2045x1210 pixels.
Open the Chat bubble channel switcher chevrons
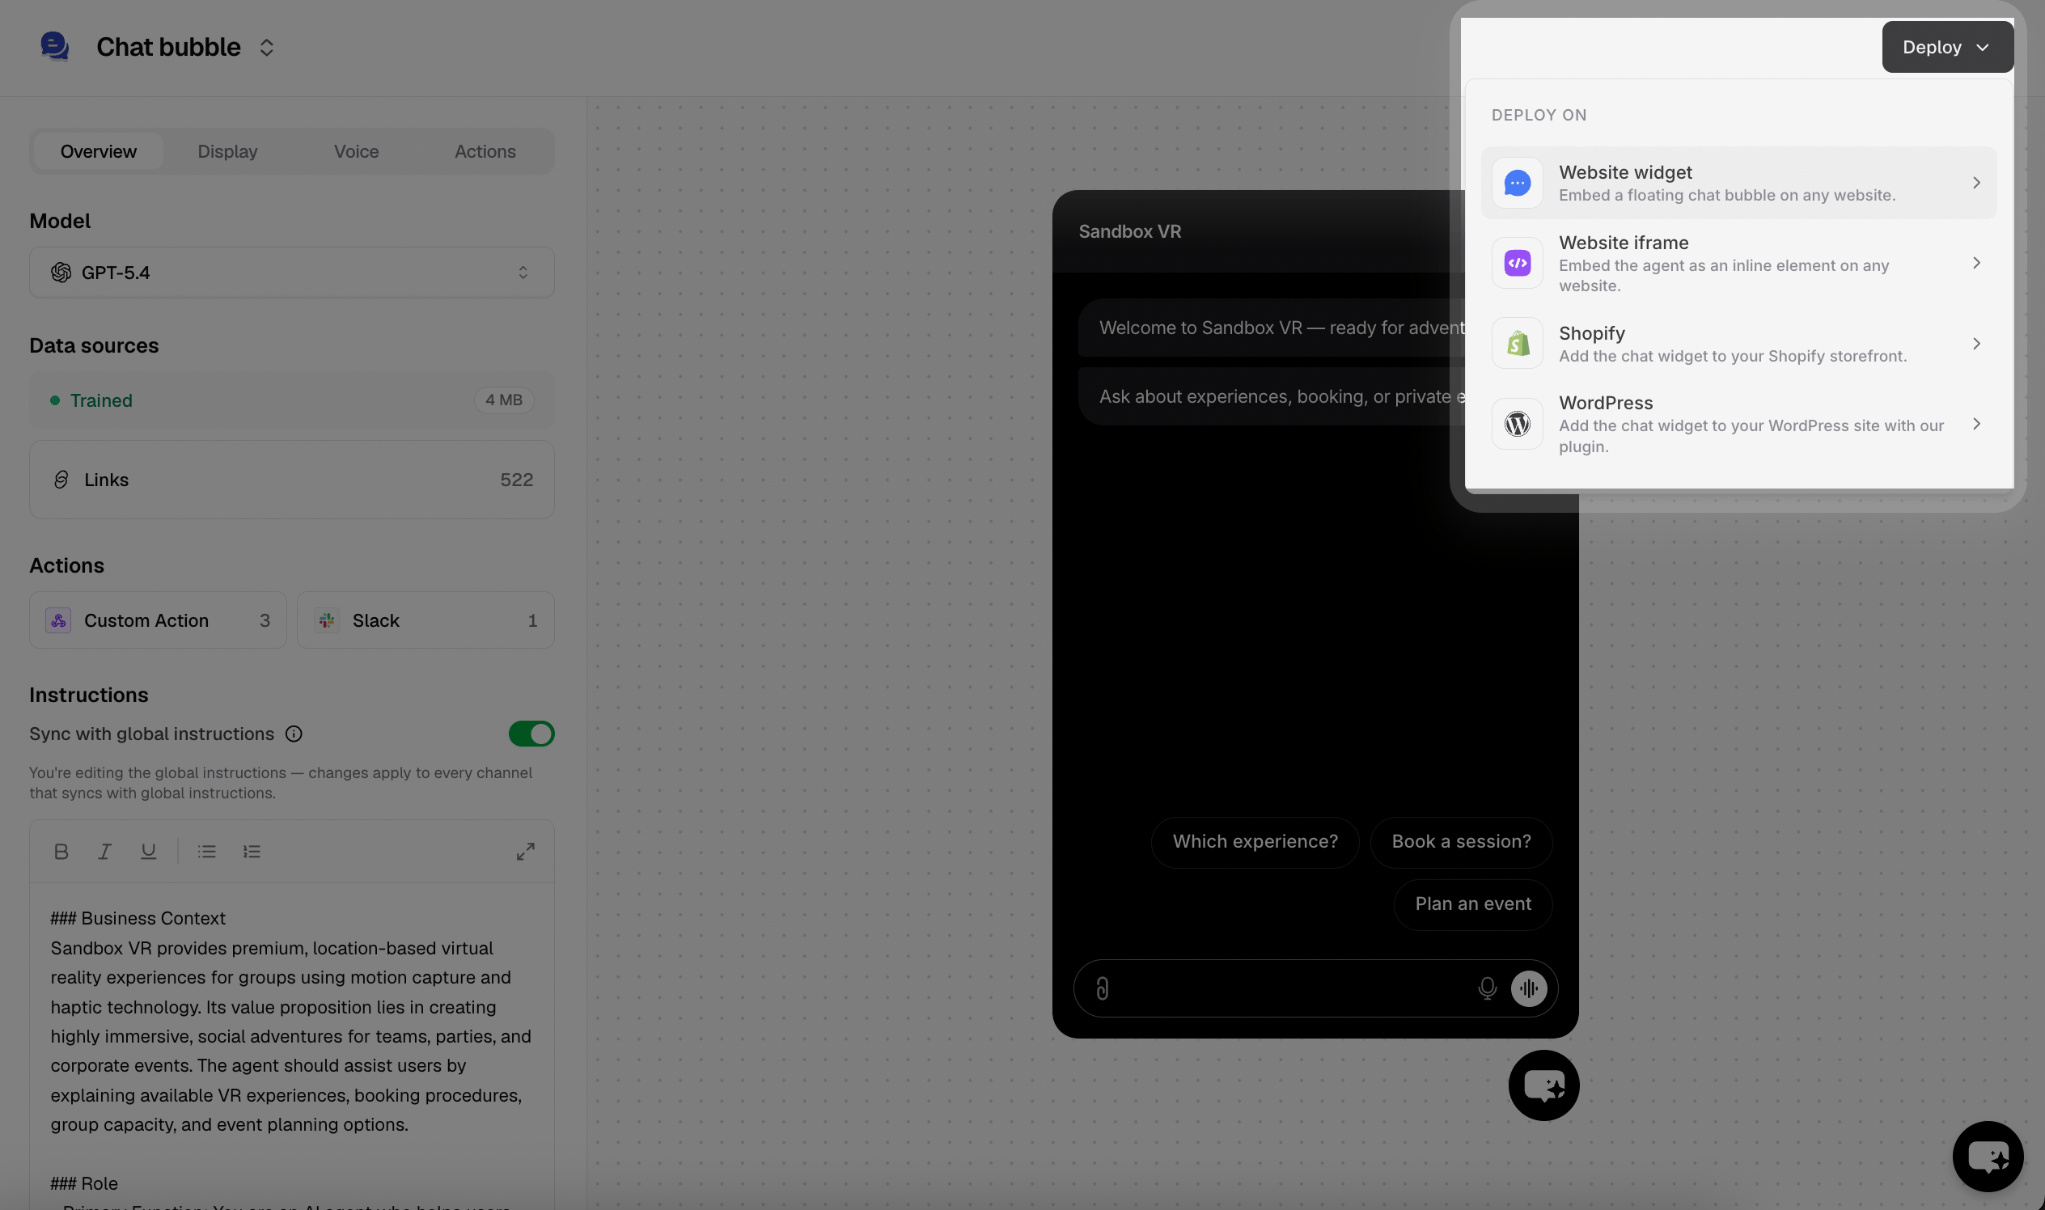click(267, 47)
